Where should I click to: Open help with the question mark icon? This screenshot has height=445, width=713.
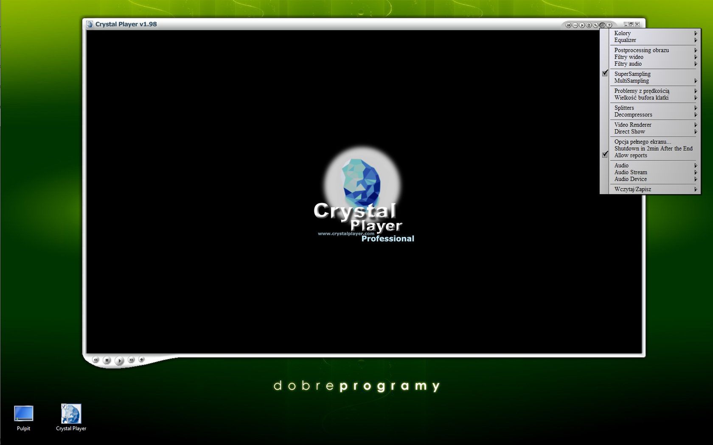click(609, 25)
